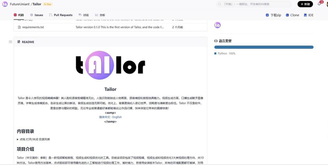Click the Clone button

tap(292, 15)
